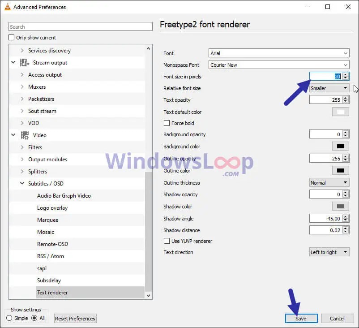The width and height of the screenshot is (359, 328).
Task: Expand the Filters node
Action: coord(22,147)
